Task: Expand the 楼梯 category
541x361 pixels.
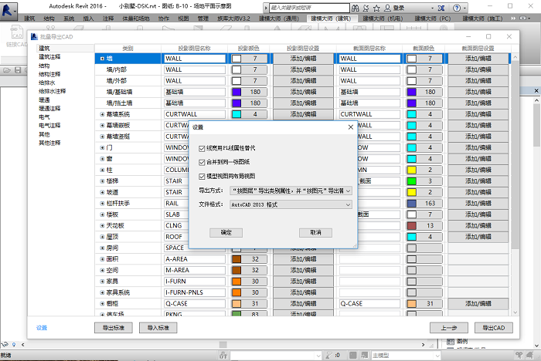Action: tap(102, 180)
